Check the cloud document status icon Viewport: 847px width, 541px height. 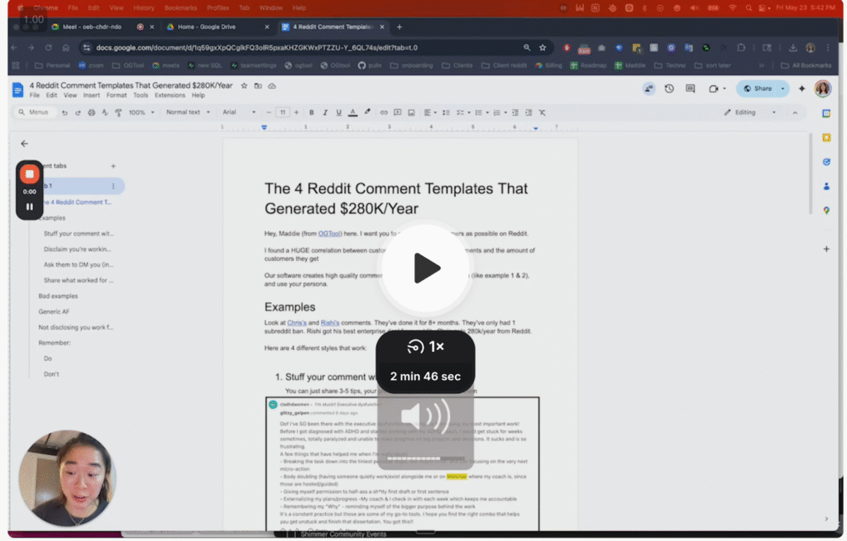[272, 86]
